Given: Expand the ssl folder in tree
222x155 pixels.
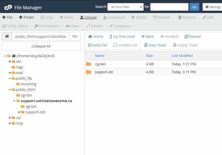Looking at the screenshot, I should pyautogui.click(x=10, y=118).
